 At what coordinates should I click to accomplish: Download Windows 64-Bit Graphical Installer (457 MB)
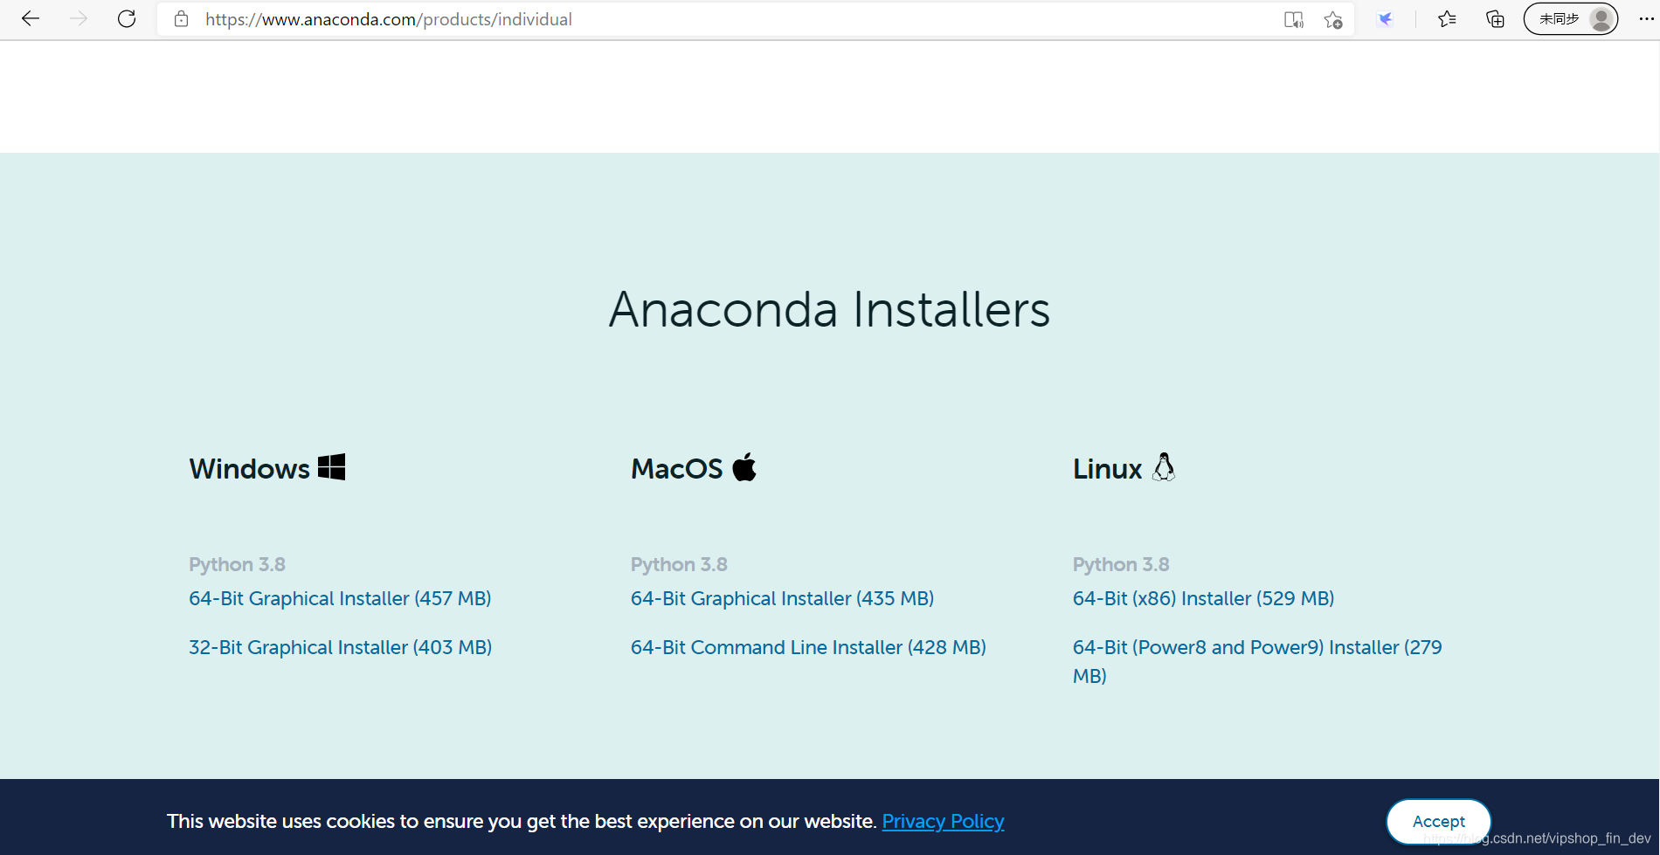[x=340, y=598]
